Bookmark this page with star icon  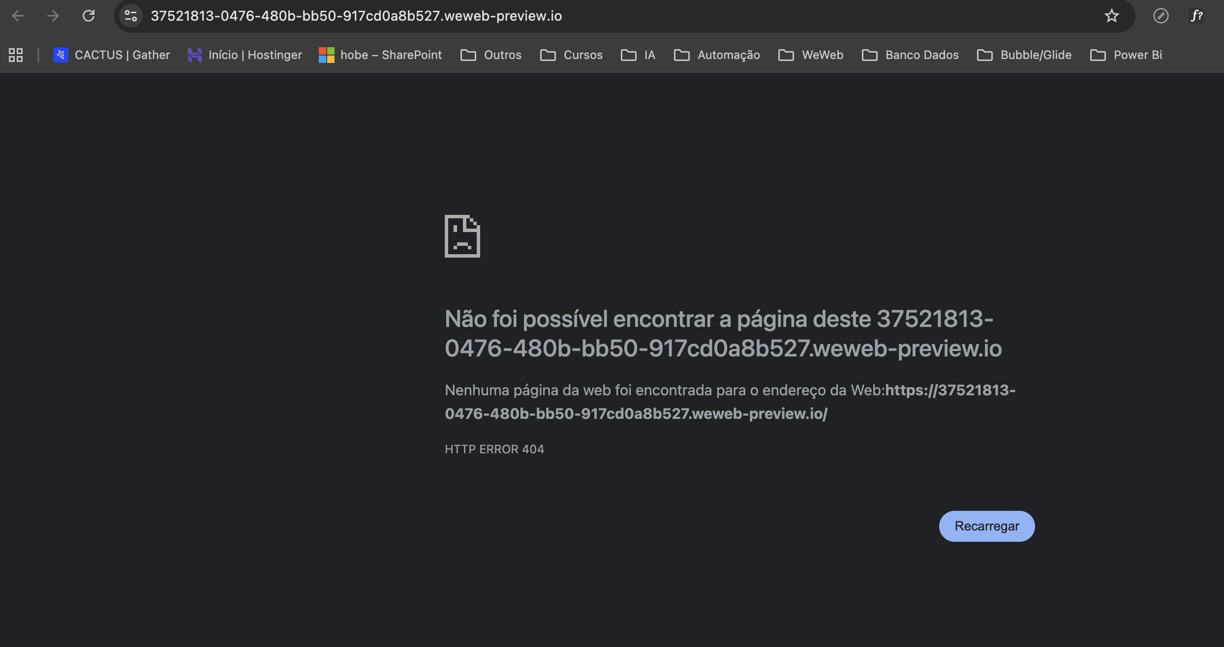(x=1111, y=16)
